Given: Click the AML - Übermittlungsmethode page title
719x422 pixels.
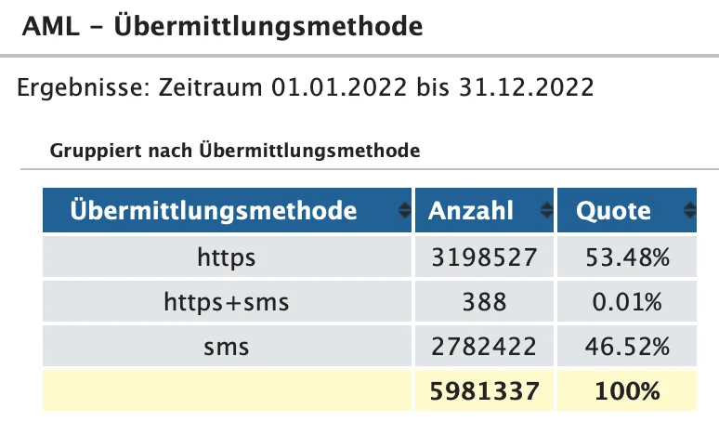Looking at the screenshot, I should click(221, 26).
